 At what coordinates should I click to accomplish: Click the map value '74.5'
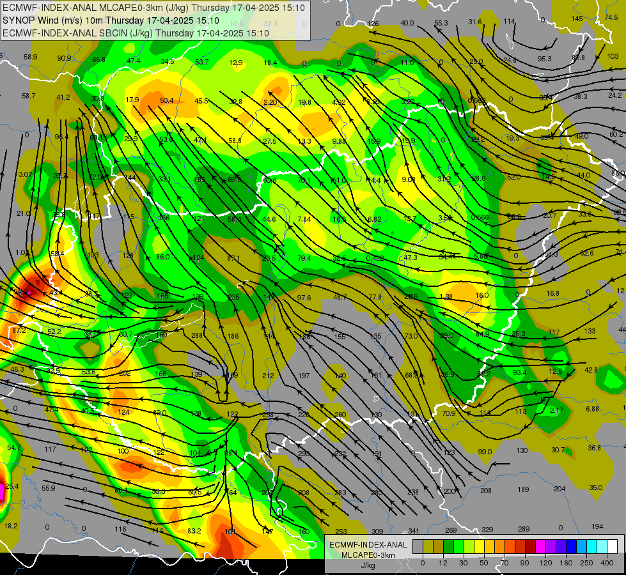click(611, 17)
